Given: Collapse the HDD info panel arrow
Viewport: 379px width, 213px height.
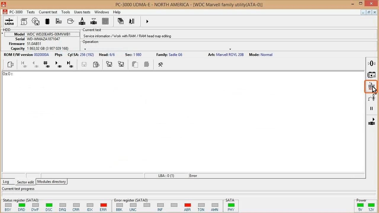Looking at the screenshot, I should 2,33.
